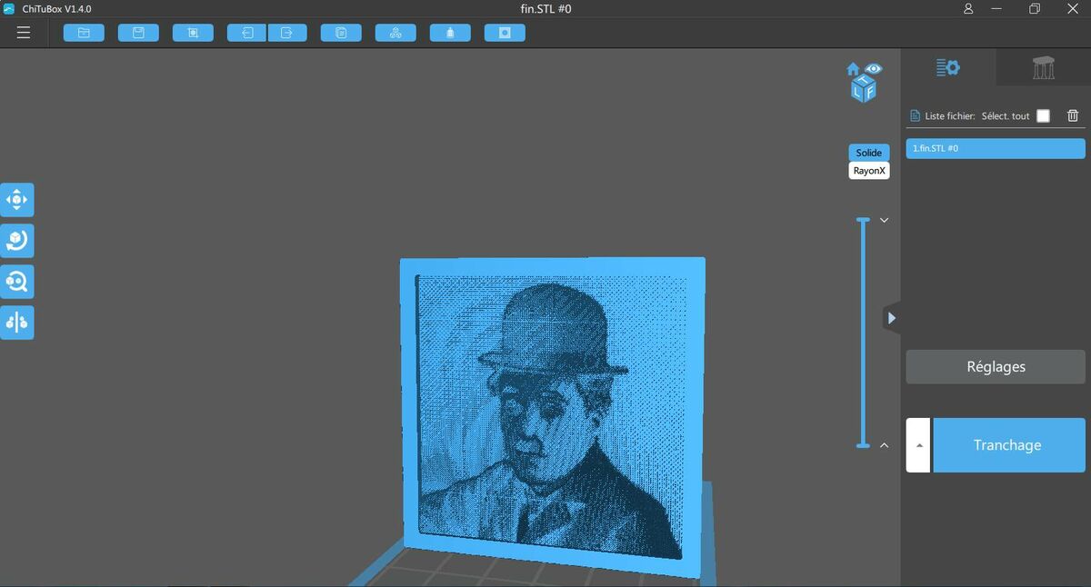Open the user account icon

(x=968, y=8)
